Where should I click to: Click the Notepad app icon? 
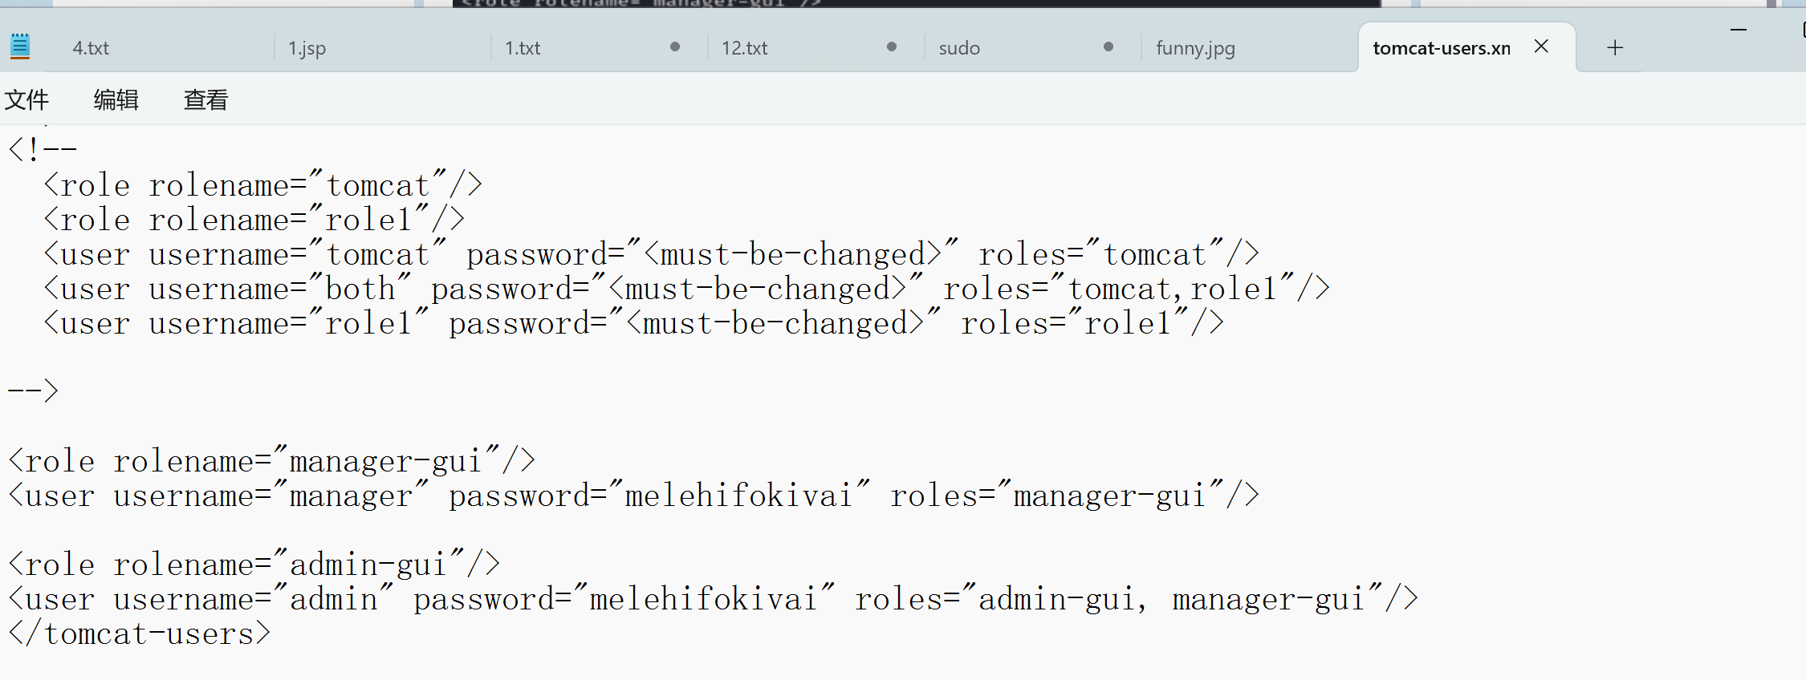[20, 47]
